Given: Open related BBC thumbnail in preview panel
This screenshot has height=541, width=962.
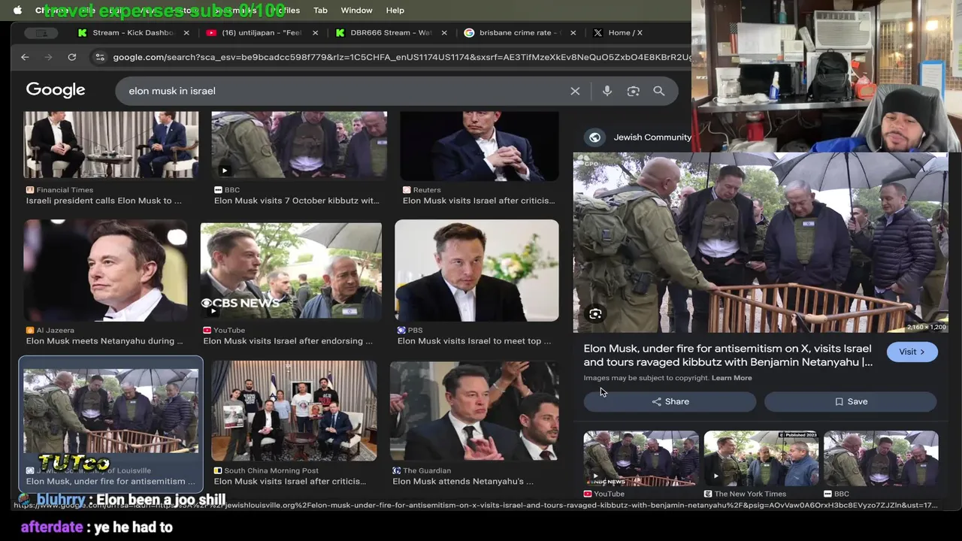Looking at the screenshot, I should 881,458.
